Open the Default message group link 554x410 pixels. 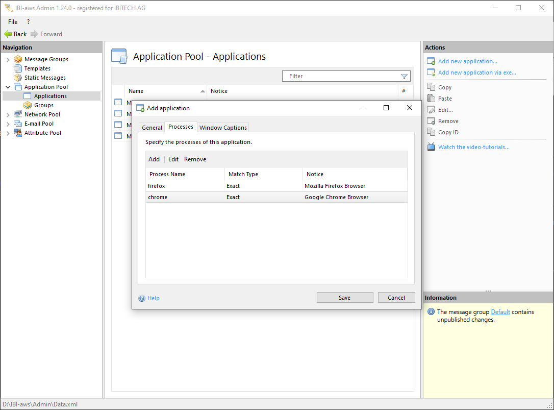pos(500,312)
